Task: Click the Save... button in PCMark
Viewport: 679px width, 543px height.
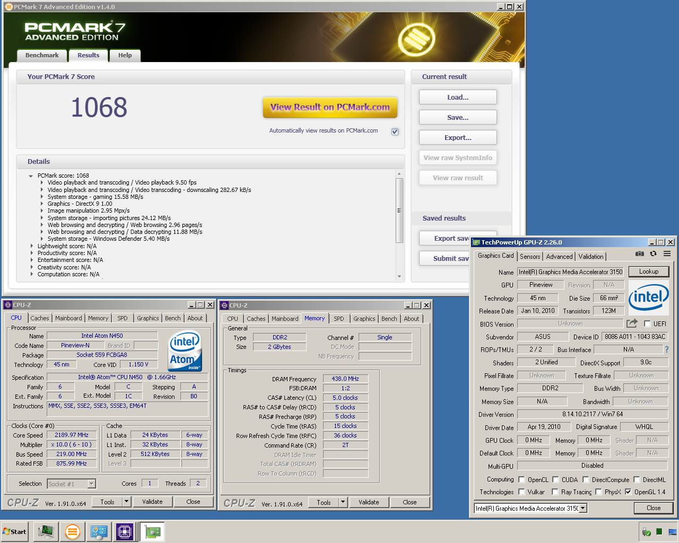Action: [458, 117]
